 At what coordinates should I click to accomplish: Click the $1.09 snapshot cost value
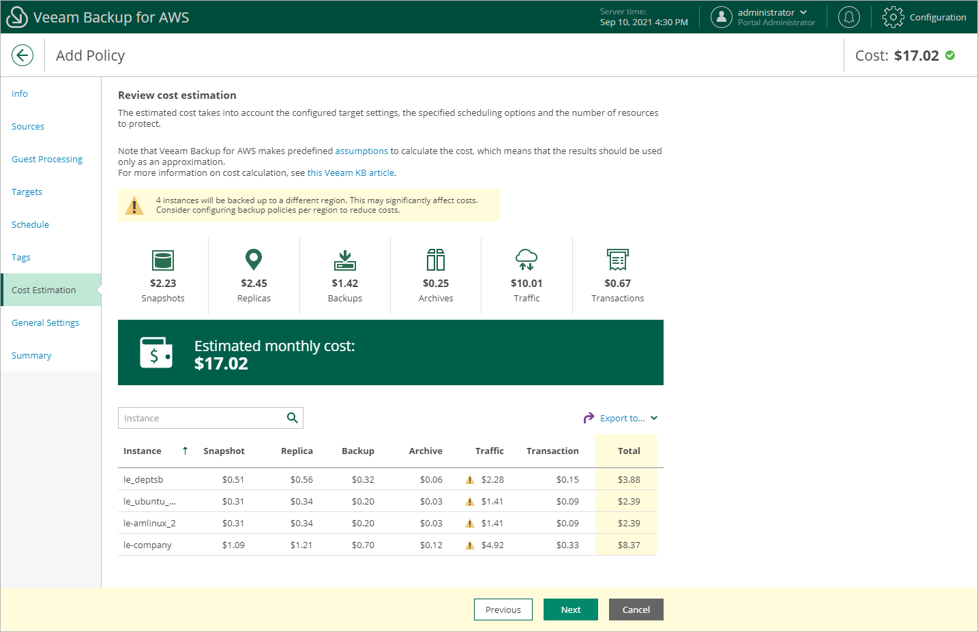point(233,545)
